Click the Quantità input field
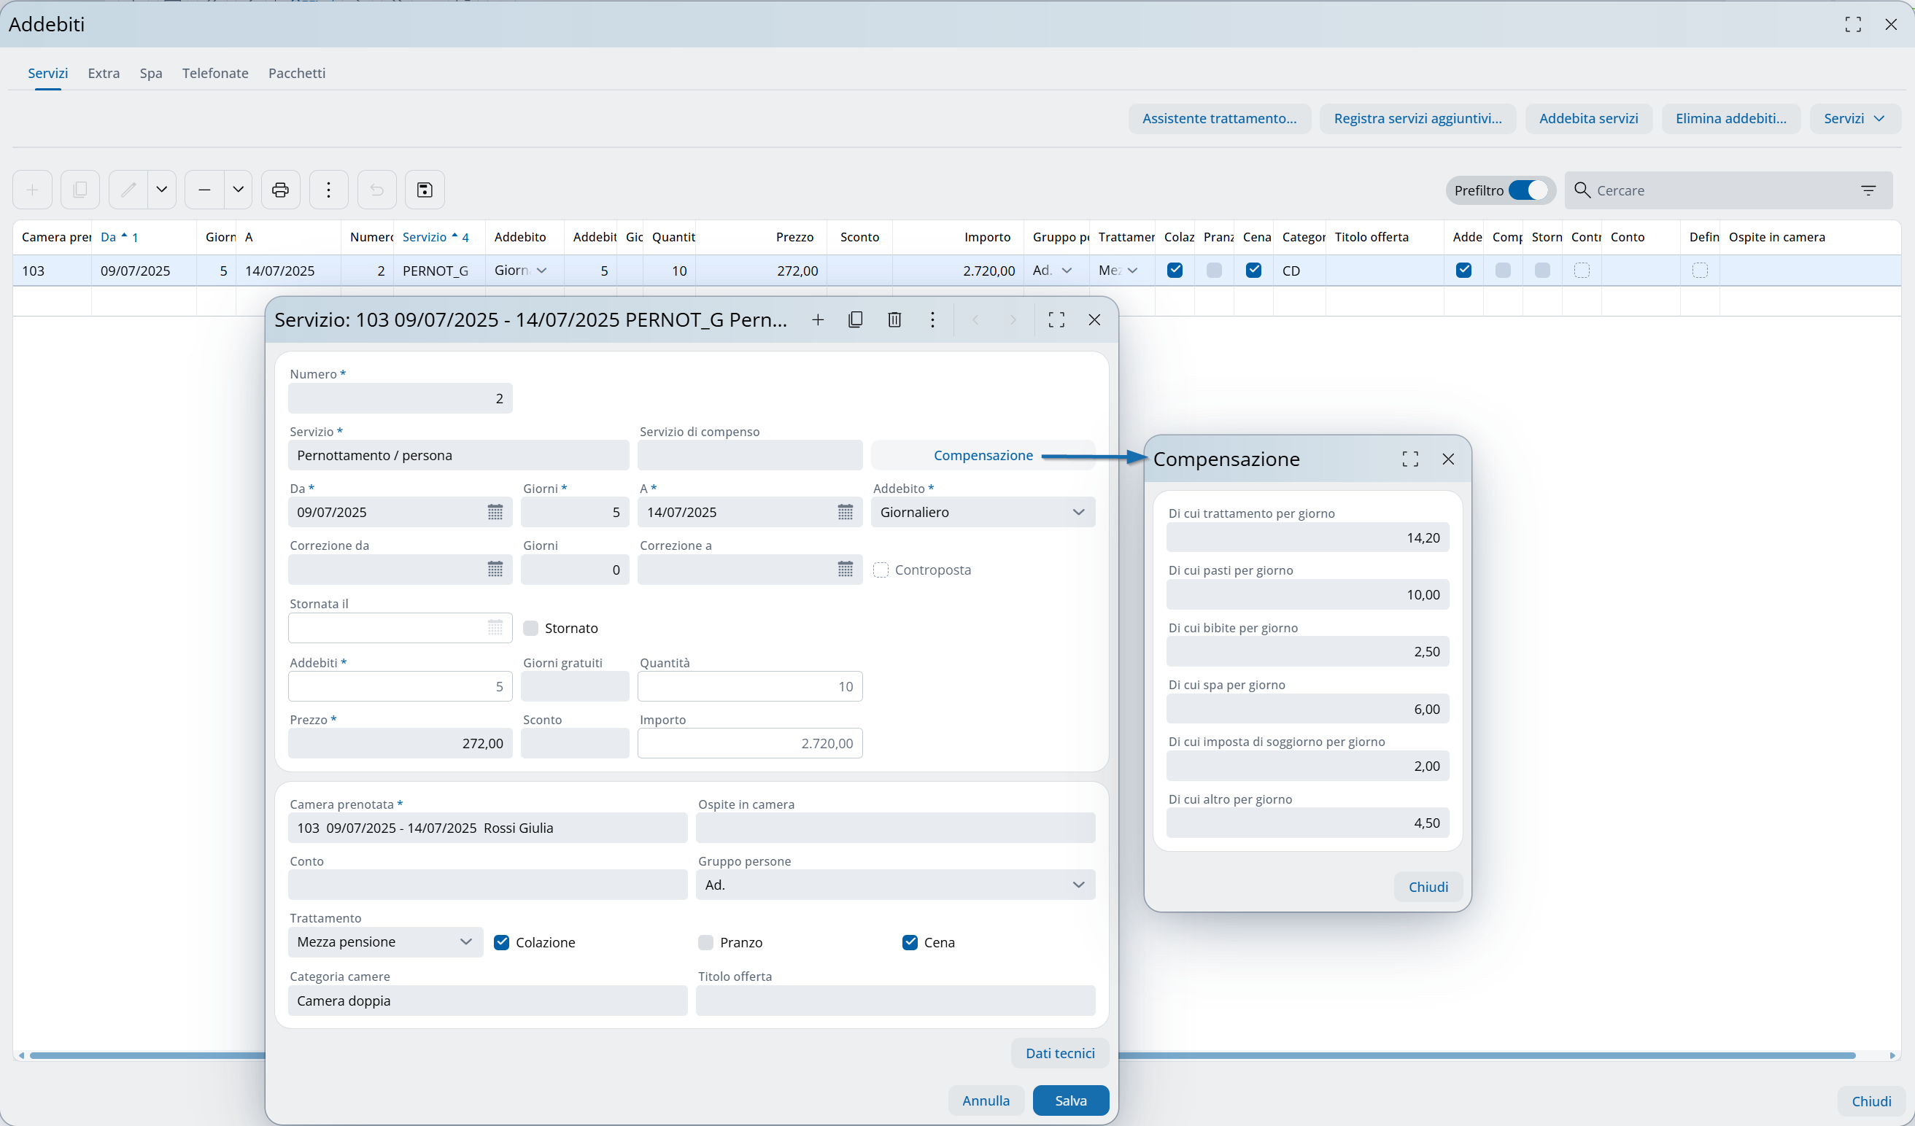The height and width of the screenshot is (1126, 1915). (x=749, y=686)
